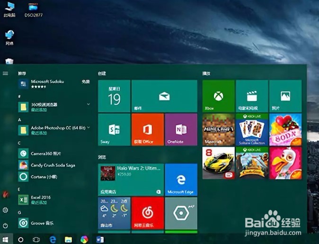The width and height of the screenshot is (319, 244).
Task: Click the letter A group header
Action: [x=19, y=120]
